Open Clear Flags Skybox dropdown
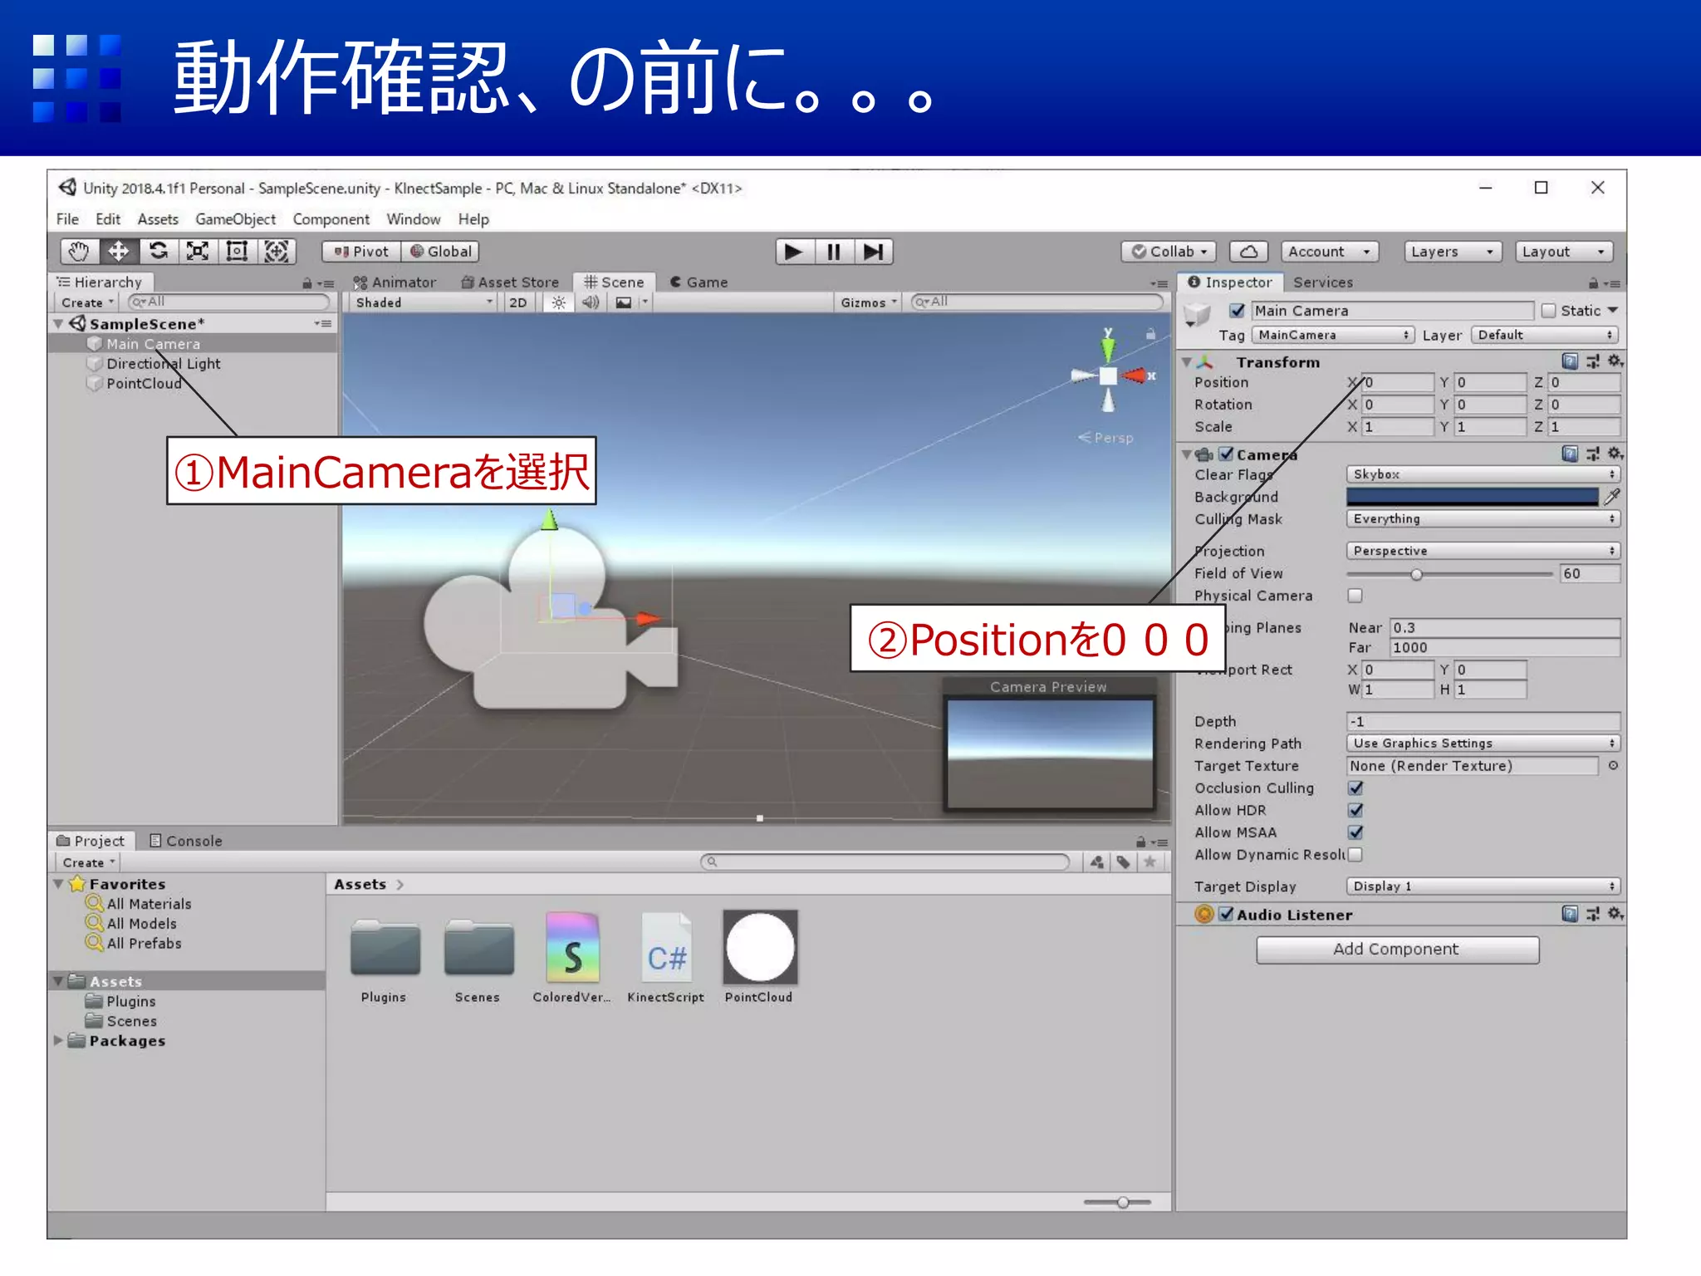This screenshot has height=1276, width=1701. 1483,474
